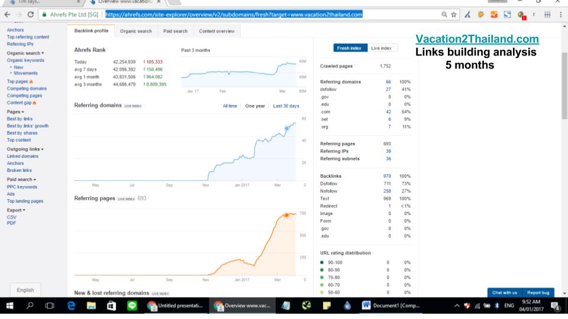Click the network tray icon
The width and height of the screenshot is (568, 319).
477,306
